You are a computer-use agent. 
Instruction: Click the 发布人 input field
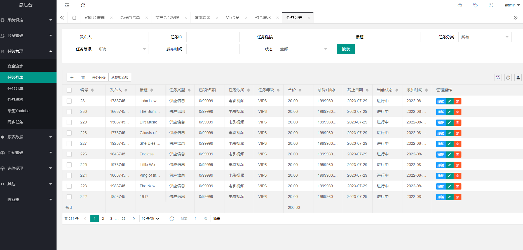pyautogui.click(x=122, y=37)
